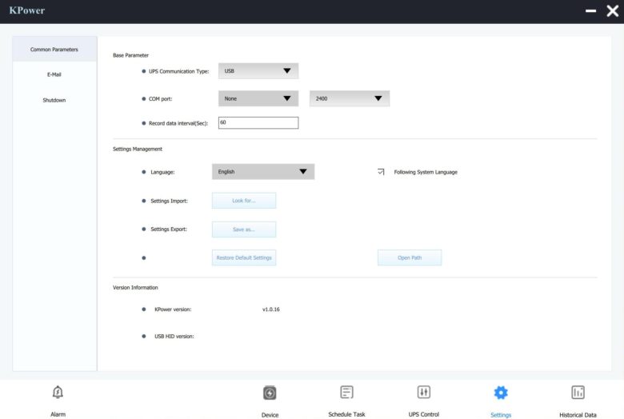Click the v1.0.16 version text

click(271, 309)
